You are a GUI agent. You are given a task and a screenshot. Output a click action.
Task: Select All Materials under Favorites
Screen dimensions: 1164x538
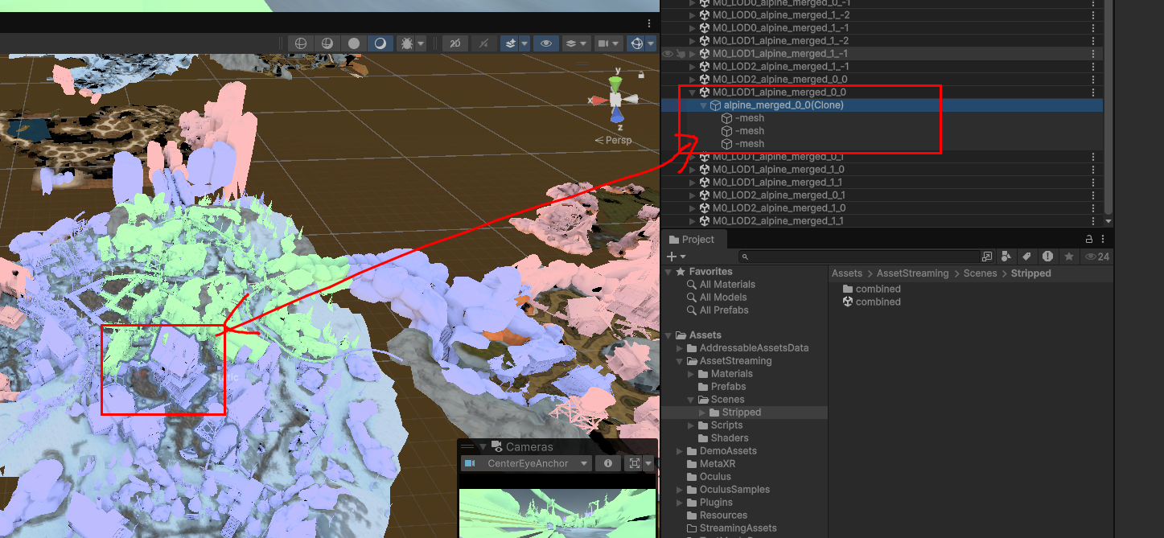tap(727, 285)
